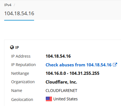Click the Geolocation field label

click(x=22, y=100)
